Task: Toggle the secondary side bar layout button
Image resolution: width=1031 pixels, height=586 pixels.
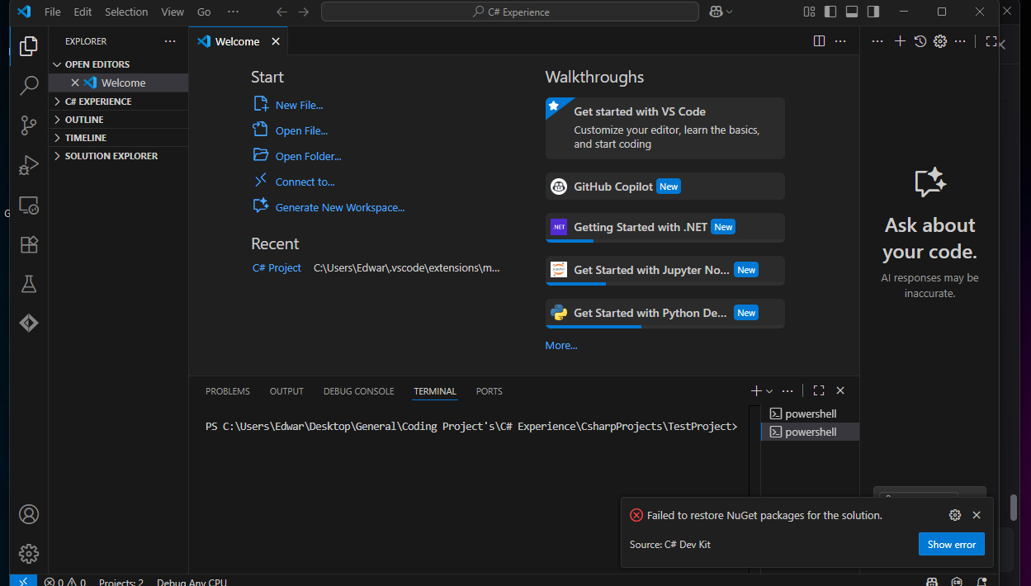Action: click(873, 12)
